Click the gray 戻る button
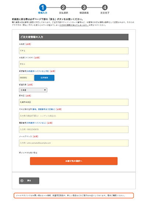The image size is (147, 204). pos(29,181)
